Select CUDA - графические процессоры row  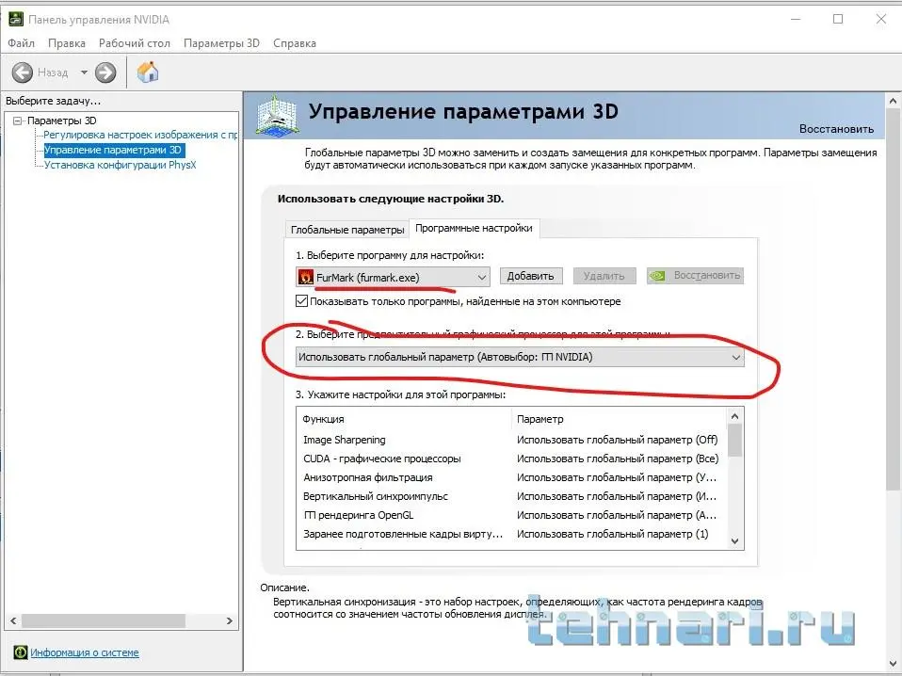(511, 459)
